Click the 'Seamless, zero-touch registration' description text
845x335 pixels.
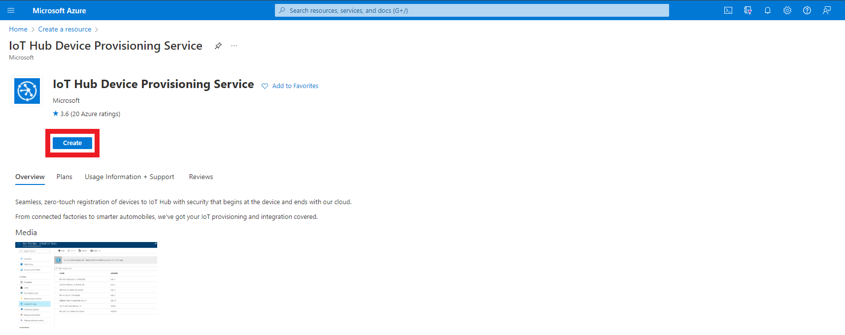click(183, 202)
